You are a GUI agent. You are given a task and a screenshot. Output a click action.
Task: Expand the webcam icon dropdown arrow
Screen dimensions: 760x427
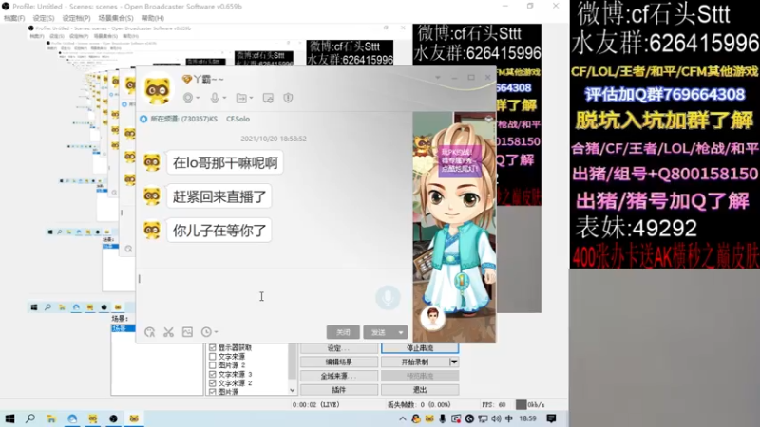tap(199, 99)
